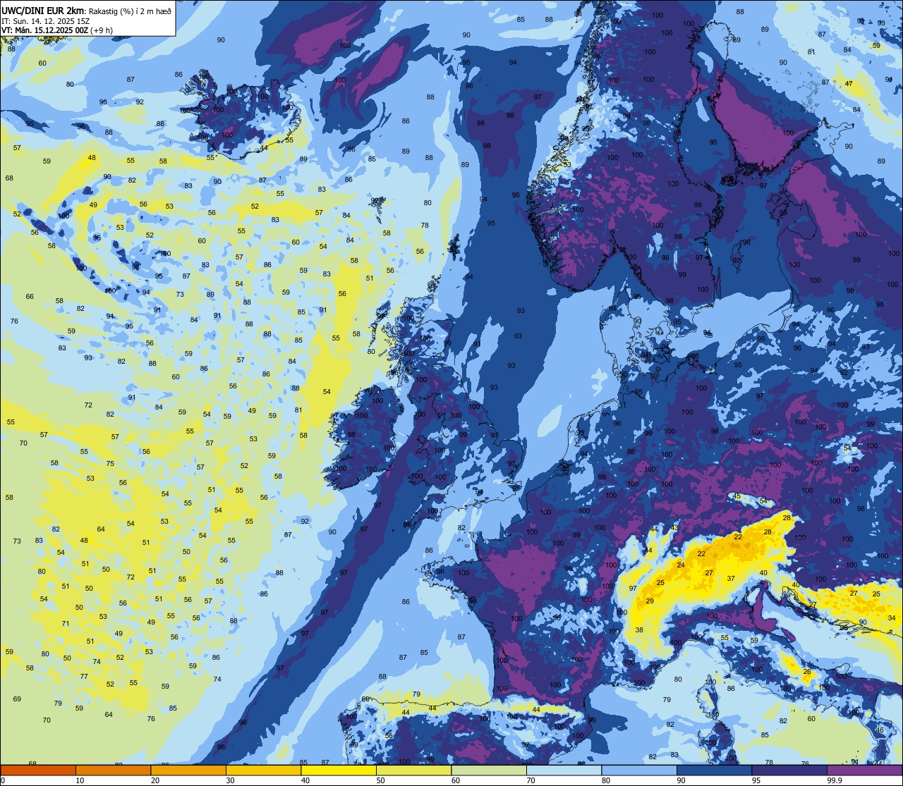Click the '24' humidity value in the Alps
The image size is (903, 786).
click(x=681, y=565)
